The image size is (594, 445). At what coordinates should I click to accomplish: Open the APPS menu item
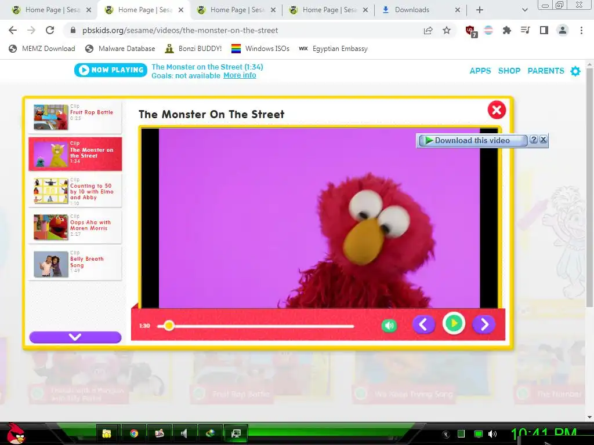[x=480, y=71]
